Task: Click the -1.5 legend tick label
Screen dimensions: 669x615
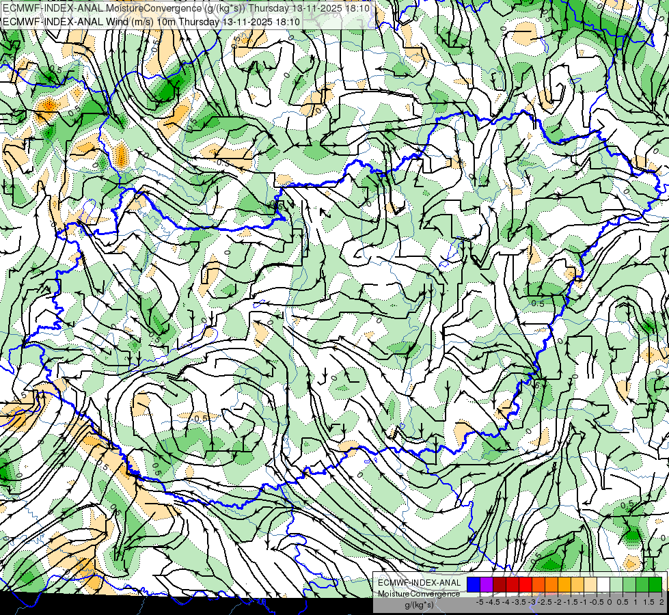Action: point(571,602)
